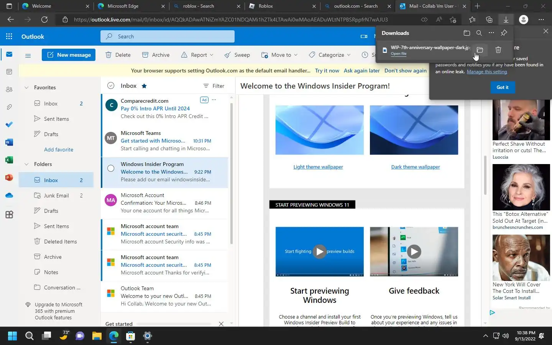Launch PowerPoint from the app rail
Screen dimensions: 552x345
9,177
